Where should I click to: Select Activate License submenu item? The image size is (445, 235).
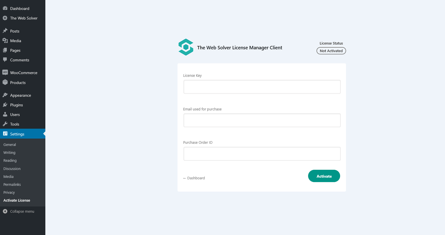[17, 200]
